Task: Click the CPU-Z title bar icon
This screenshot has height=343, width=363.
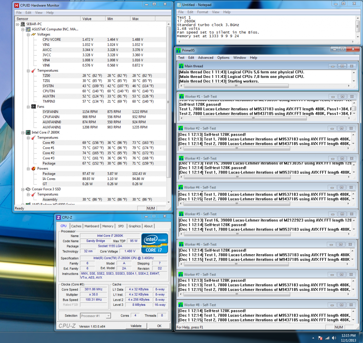Action: (x=58, y=217)
